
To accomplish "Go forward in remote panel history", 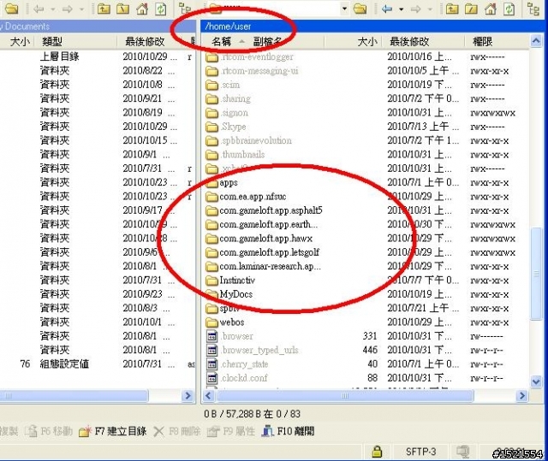I will point(415,9).
